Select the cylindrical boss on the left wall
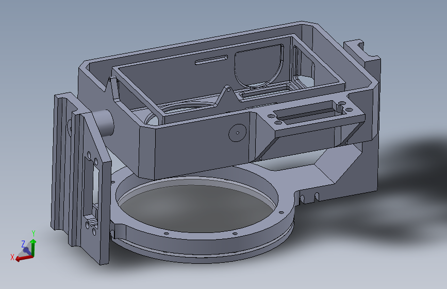447x289 pixels. [104, 123]
